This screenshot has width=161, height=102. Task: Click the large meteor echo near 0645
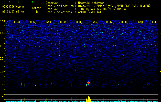[88, 83]
